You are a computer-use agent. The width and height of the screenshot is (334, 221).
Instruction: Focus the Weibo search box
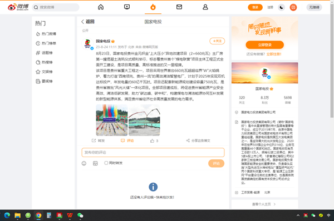pyautogui.click(x=56, y=7)
